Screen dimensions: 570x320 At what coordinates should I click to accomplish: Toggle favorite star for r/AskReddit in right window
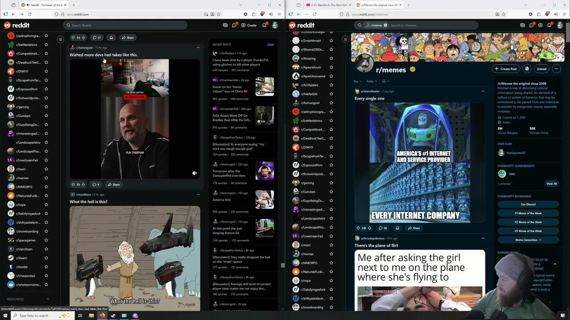tap(331, 94)
